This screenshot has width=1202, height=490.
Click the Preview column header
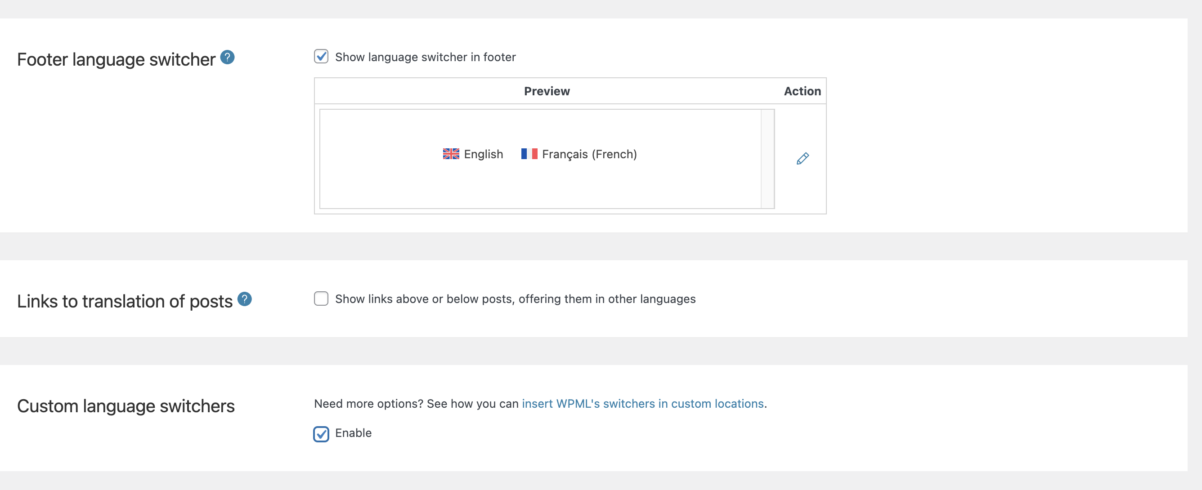click(x=547, y=91)
